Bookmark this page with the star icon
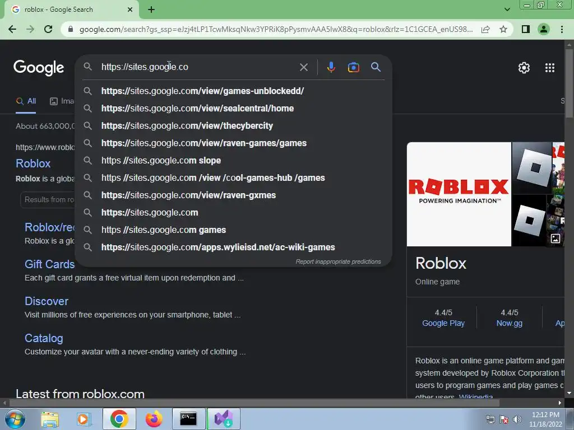This screenshot has height=430, width=574. coord(503,29)
